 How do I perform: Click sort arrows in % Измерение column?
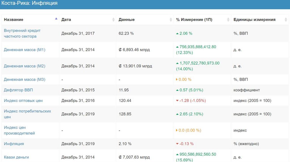(x=228, y=20)
